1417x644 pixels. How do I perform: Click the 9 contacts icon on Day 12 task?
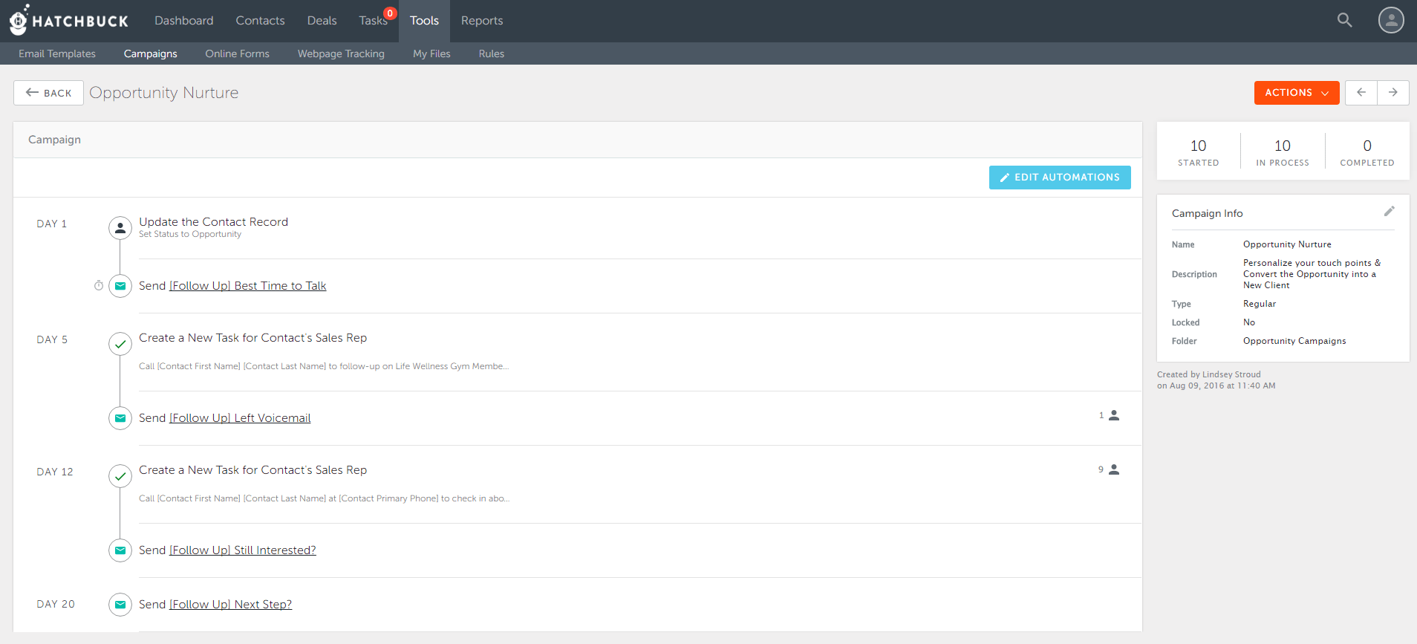coord(1113,470)
